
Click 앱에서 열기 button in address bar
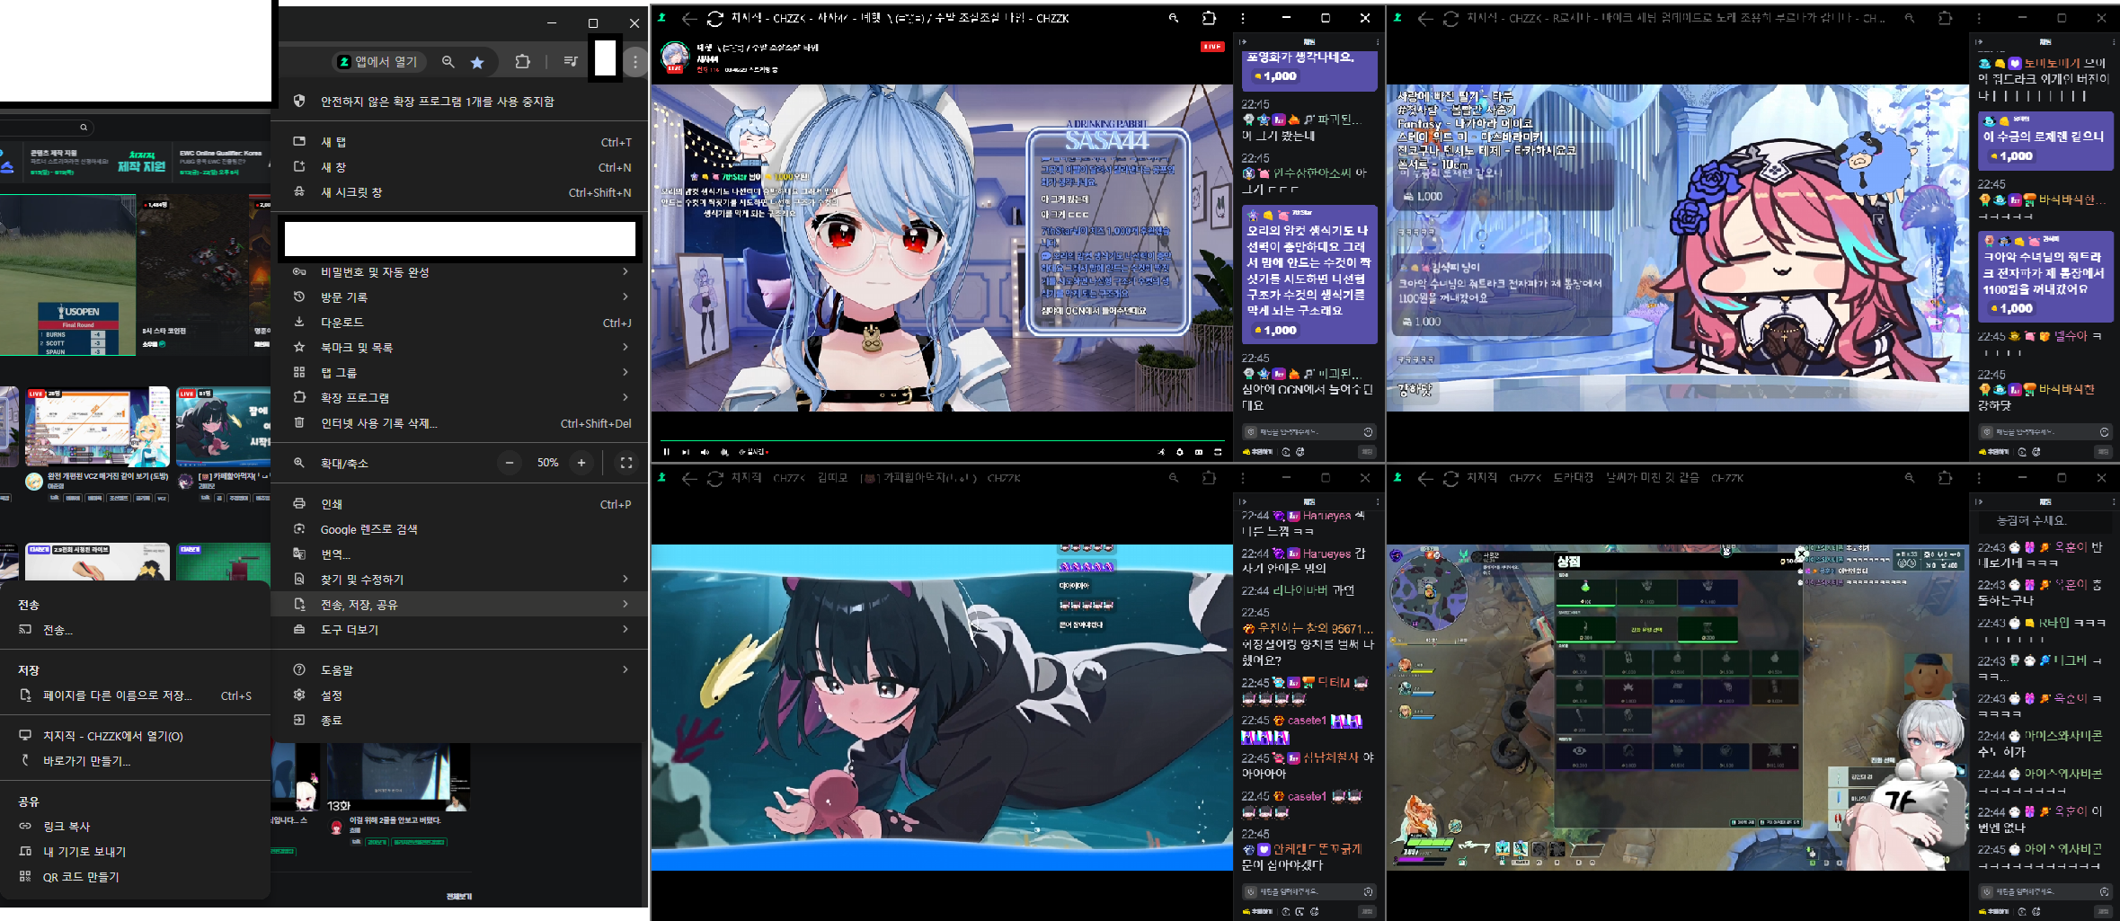tap(377, 62)
